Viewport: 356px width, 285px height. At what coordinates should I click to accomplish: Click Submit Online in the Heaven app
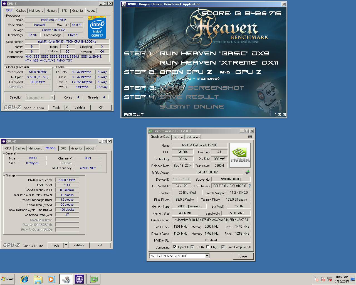pyautogui.click(x=192, y=107)
